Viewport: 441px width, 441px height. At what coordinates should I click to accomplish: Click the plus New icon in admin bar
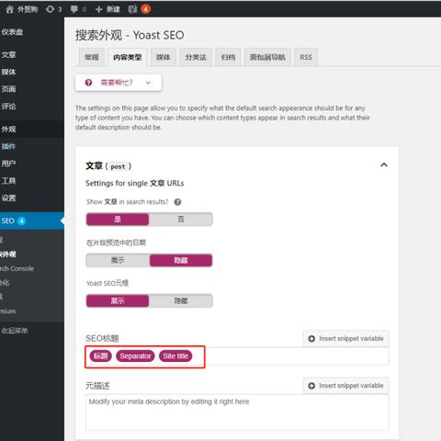tap(98, 9)
